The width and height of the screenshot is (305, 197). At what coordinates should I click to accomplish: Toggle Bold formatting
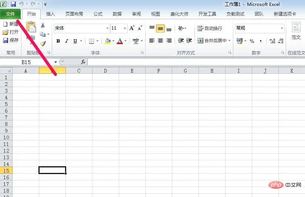[x=58, y=41]
